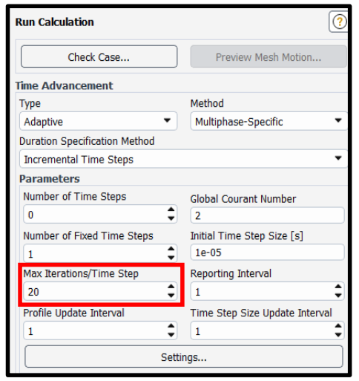Open the Type dropdown showing Adaptive

pyautogui.click(x=98, y=121)
